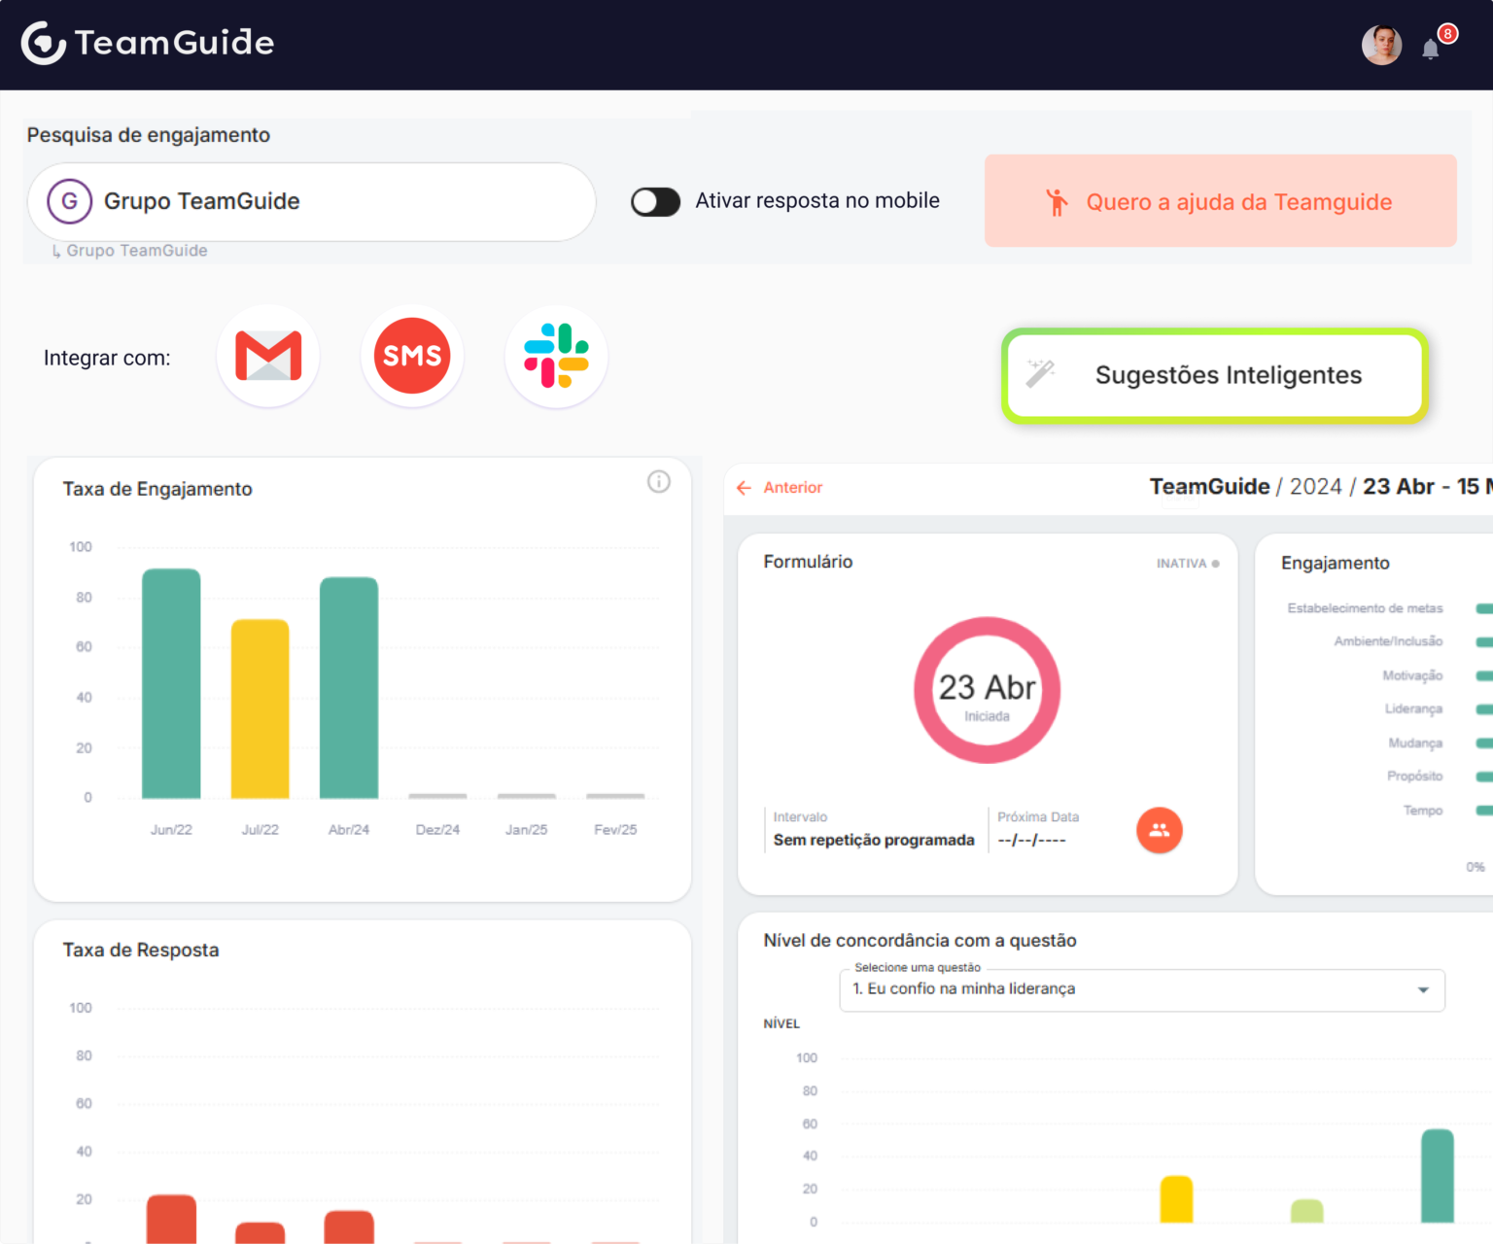Open the Grupo TeamGuide group selector
1493x1244 pixels.
[x=311, y=202]
